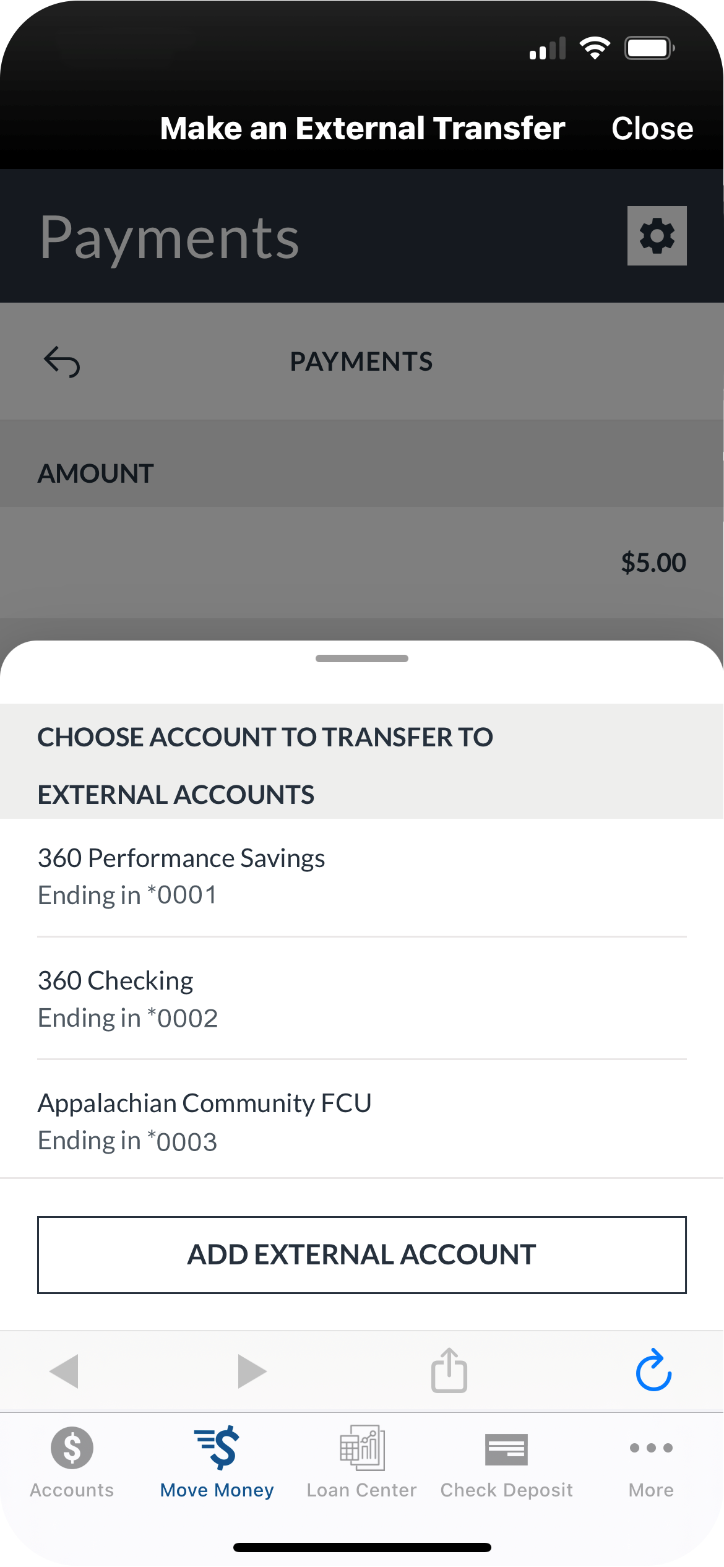724x1567 pixels.
Task: Go to the Check Deposit tab
Action: (x=507, y=1462)
